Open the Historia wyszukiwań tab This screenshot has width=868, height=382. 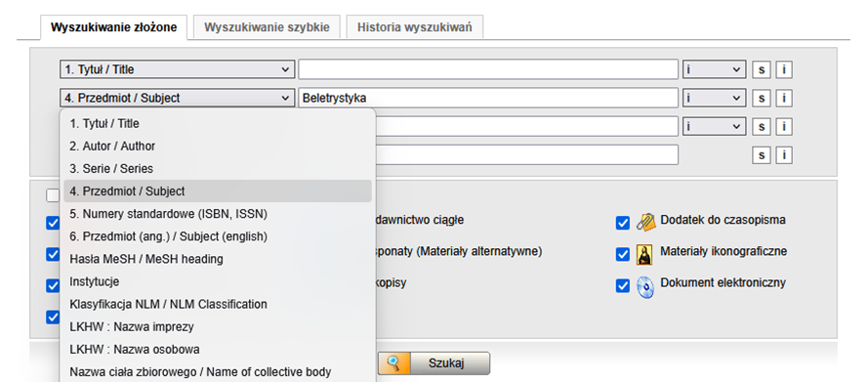415,27
